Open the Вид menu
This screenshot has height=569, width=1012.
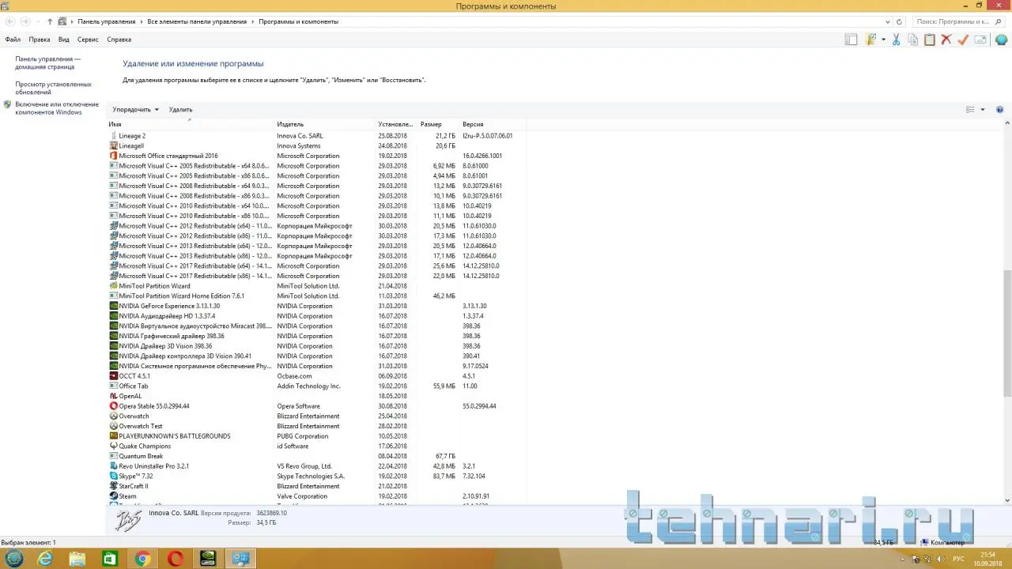click(64, 40)
